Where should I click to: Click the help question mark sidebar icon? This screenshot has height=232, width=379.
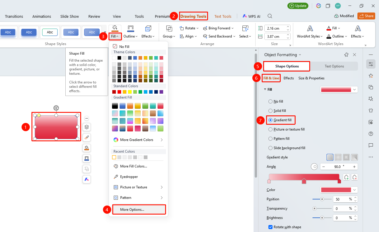pos(371,134)
